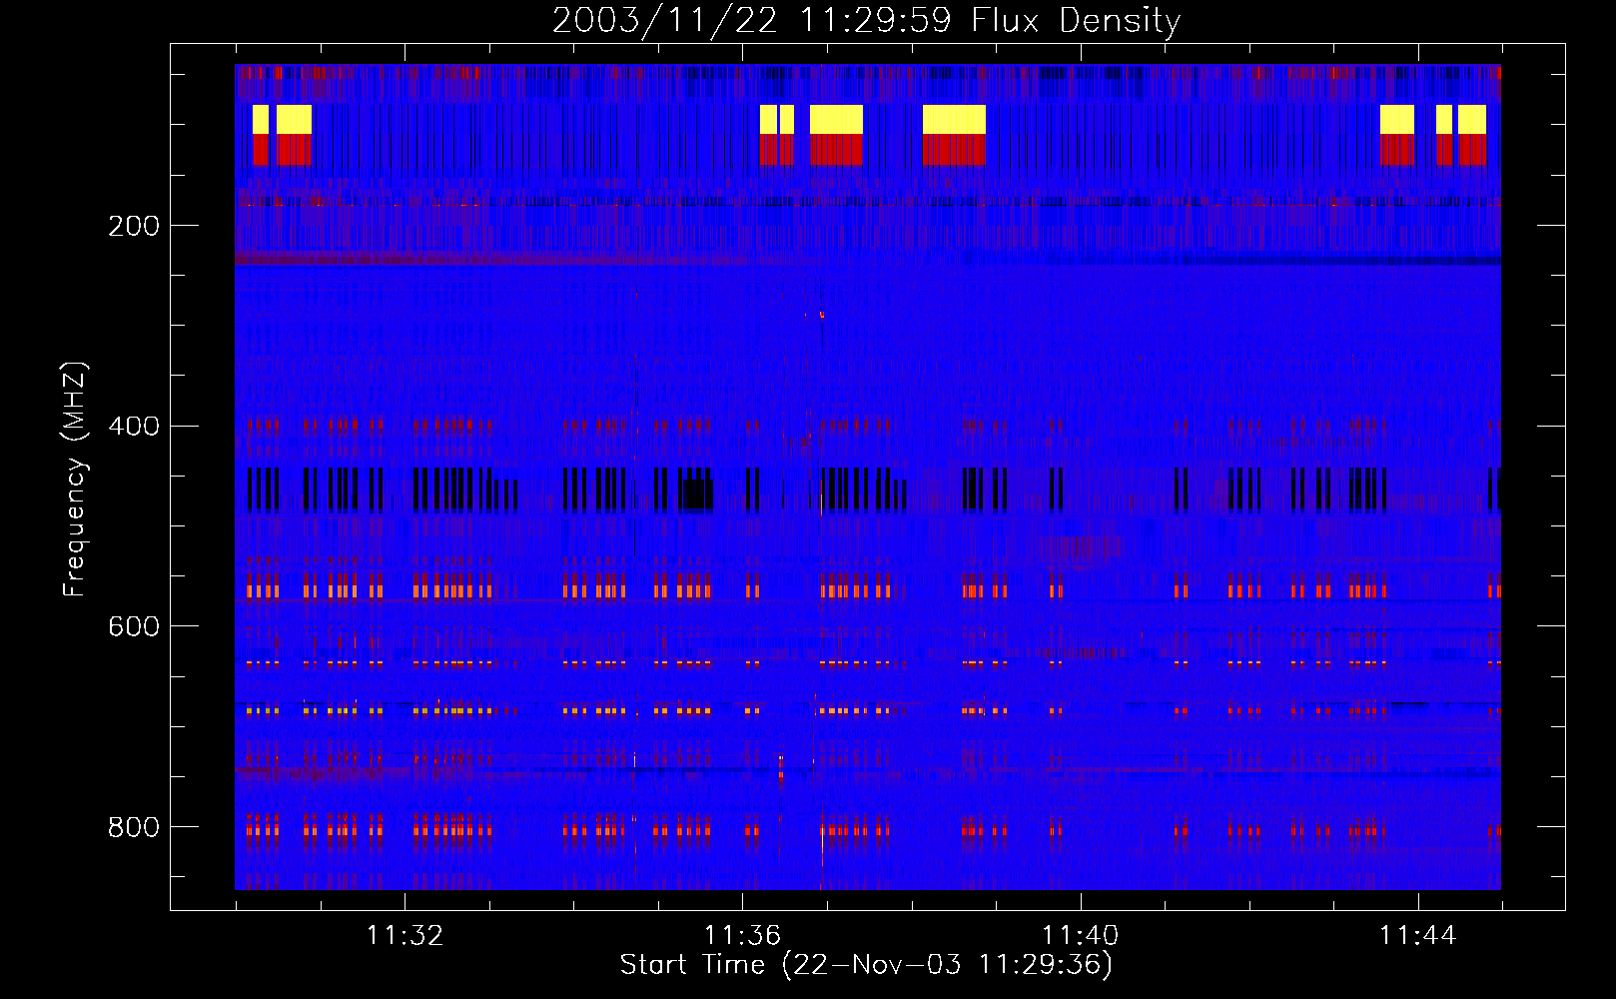This screenshot has height=999, width=1616.
Task: Click the 'Frequency (MHZ)' y-axis label
Action: coord(75,479)
